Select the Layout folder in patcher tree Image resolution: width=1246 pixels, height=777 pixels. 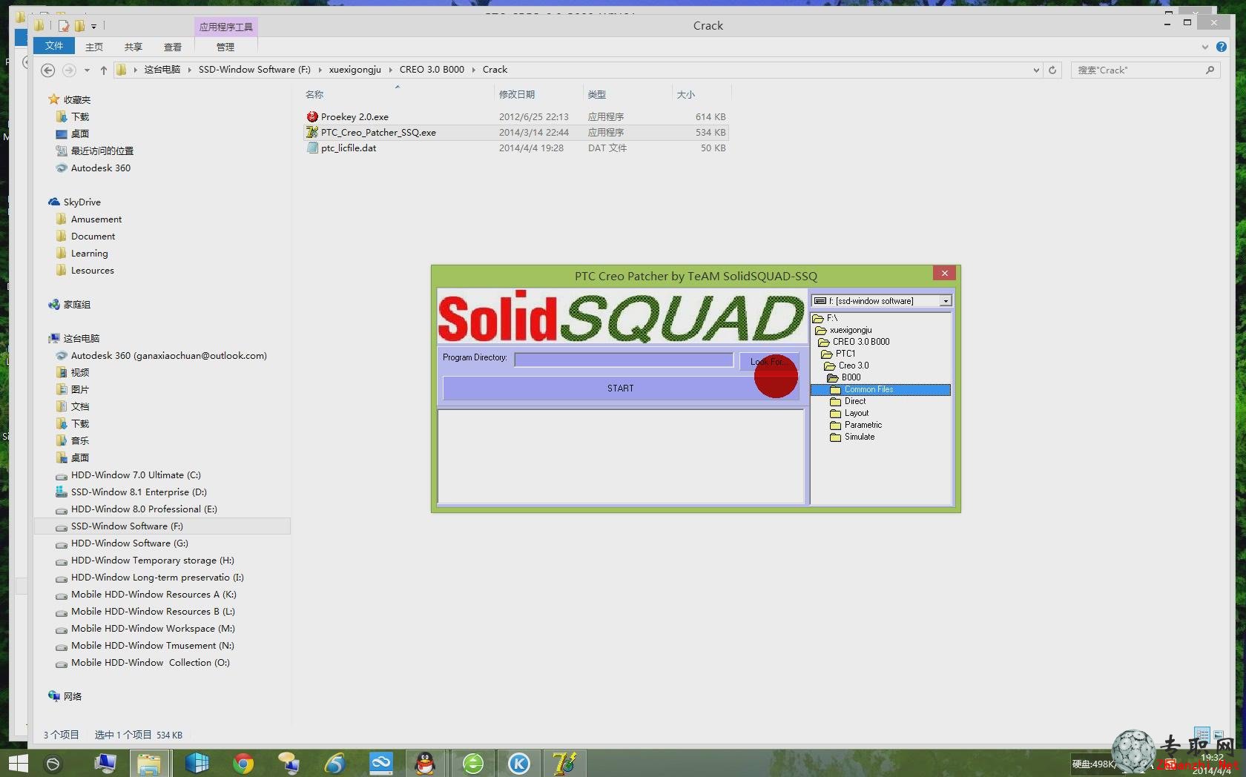click(x=857, y=413)
